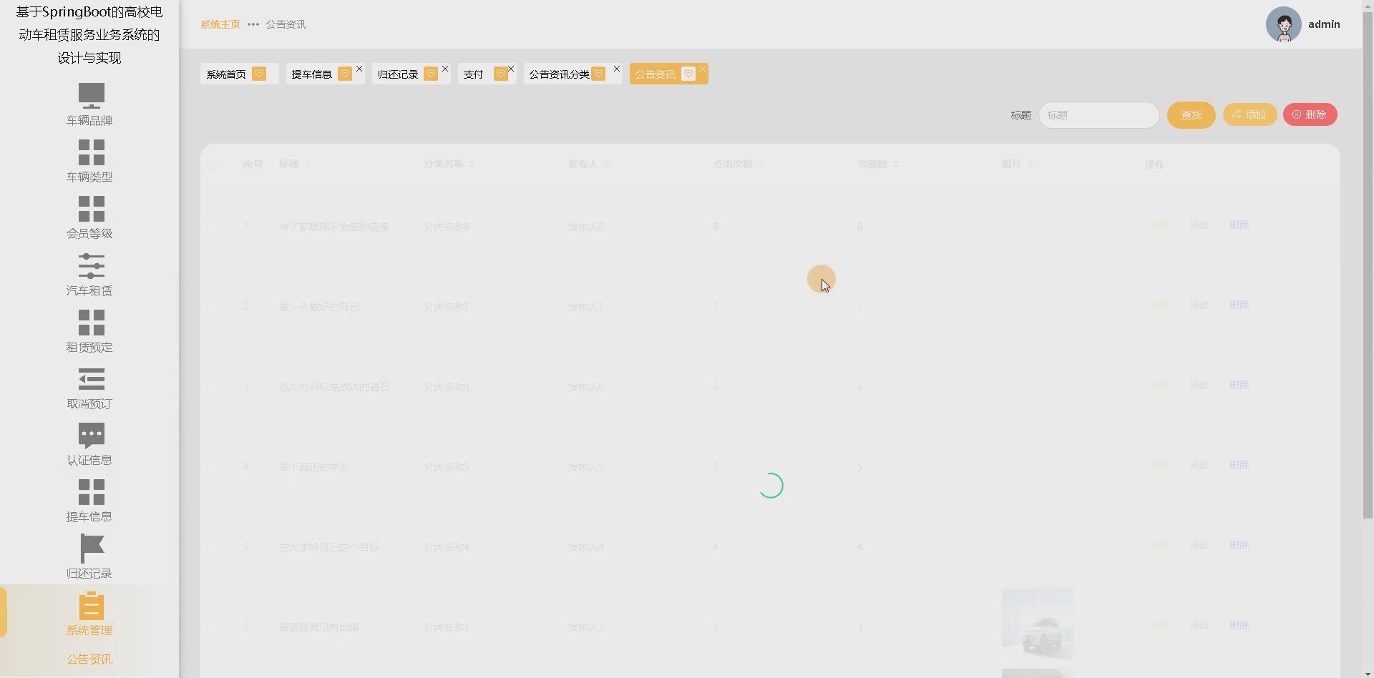Open the 归还记录 flag icon
The image size is (1374, 678).
91,549
